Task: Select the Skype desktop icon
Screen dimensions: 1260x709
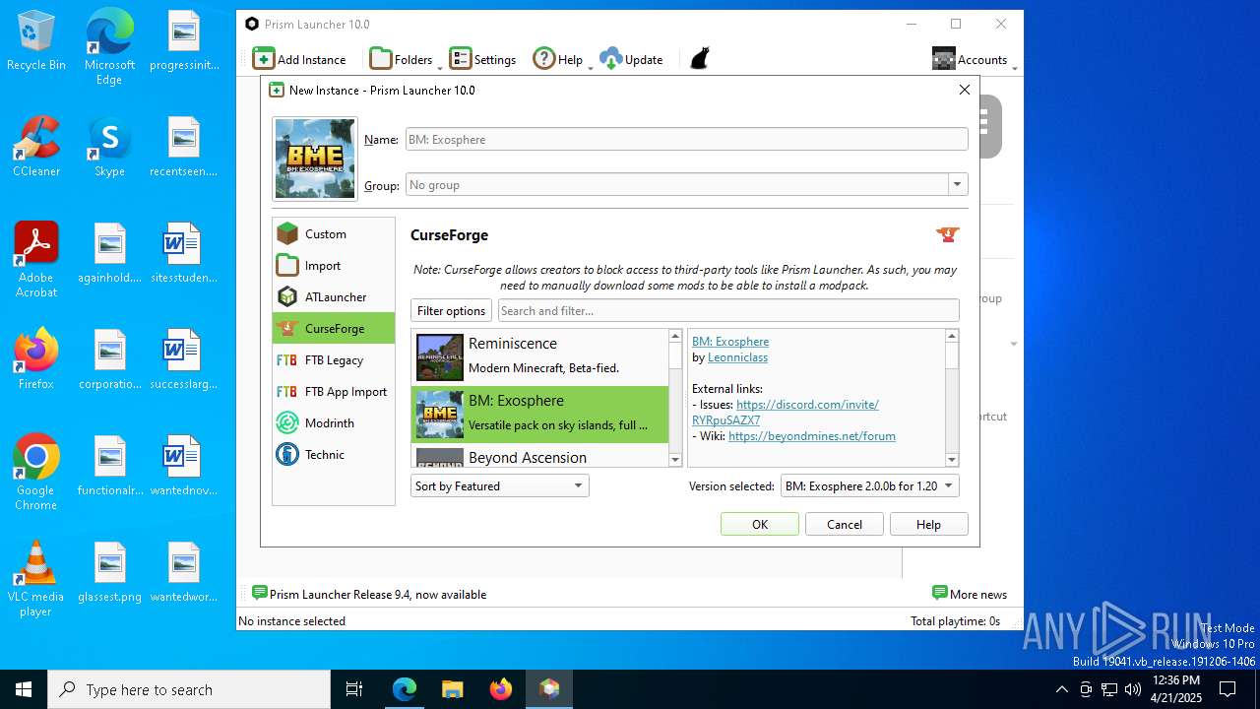Action: (109, 148)
